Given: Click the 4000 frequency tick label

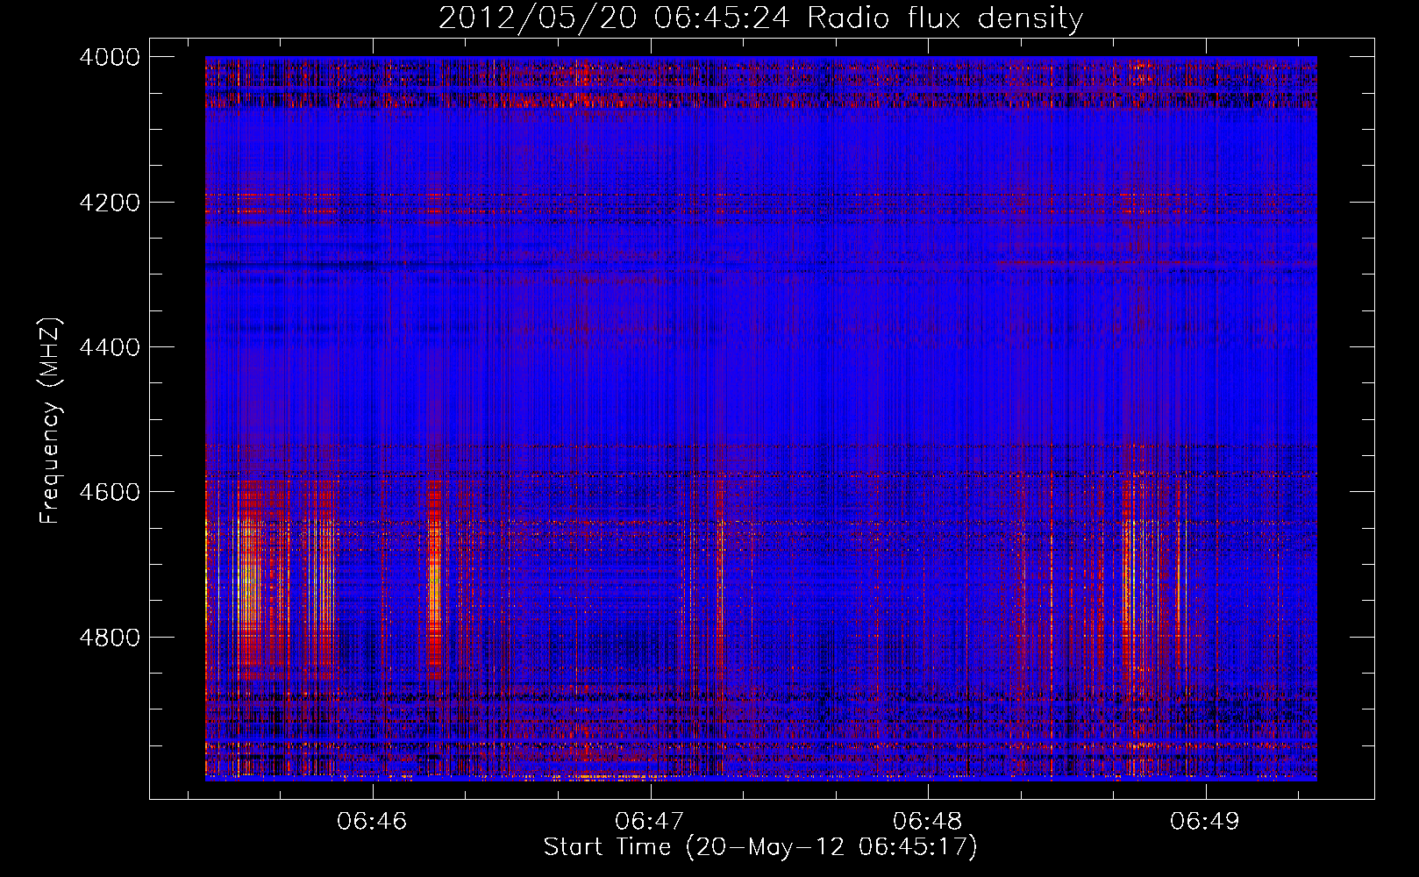Looking at the screenshot, I should pos(110,57).
